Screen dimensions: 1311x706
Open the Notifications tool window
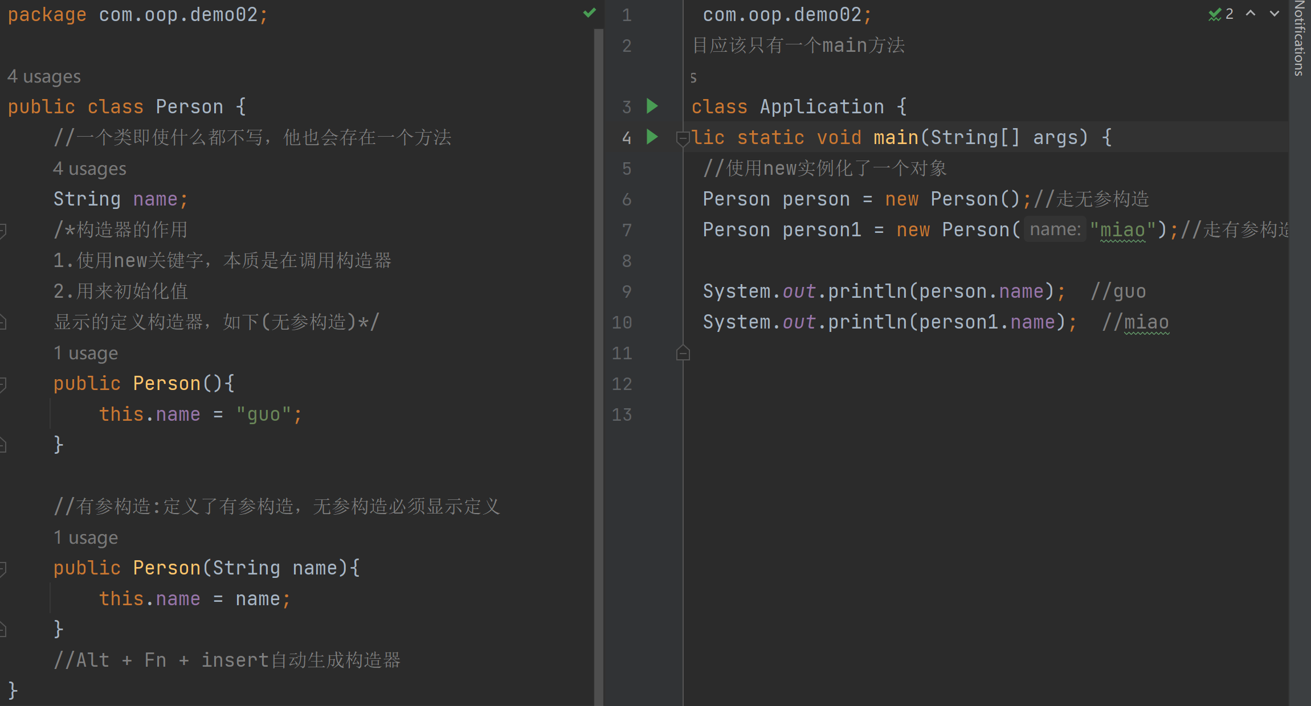coord(1300,39)
